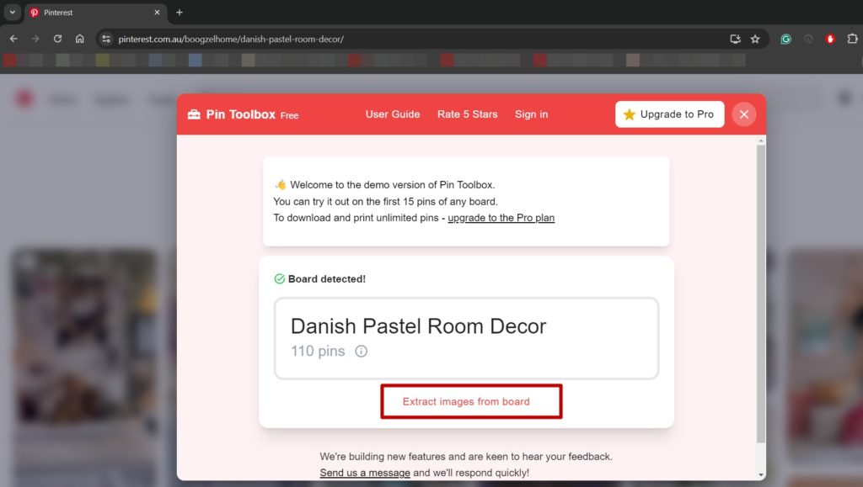Viewport: 863px width, 487px height.
Task: Open site information icon in address bar
Action: click(106, 39)
